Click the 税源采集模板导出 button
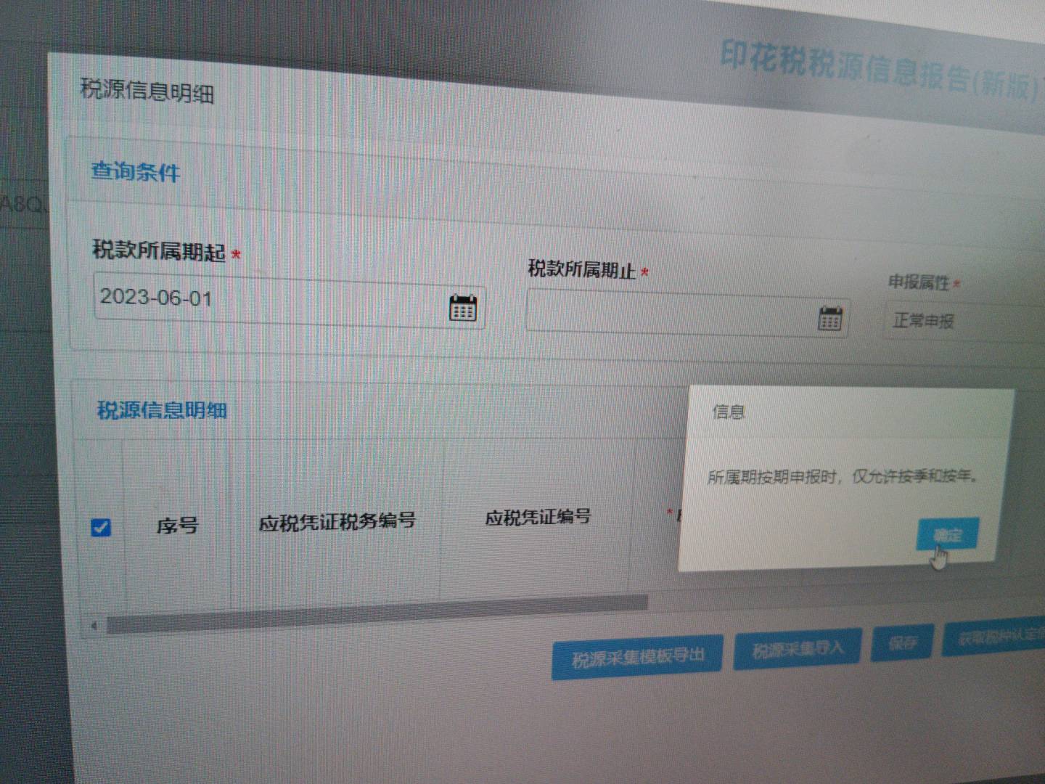The height and width of the screenshot is (784, 1045). (637, 657)
